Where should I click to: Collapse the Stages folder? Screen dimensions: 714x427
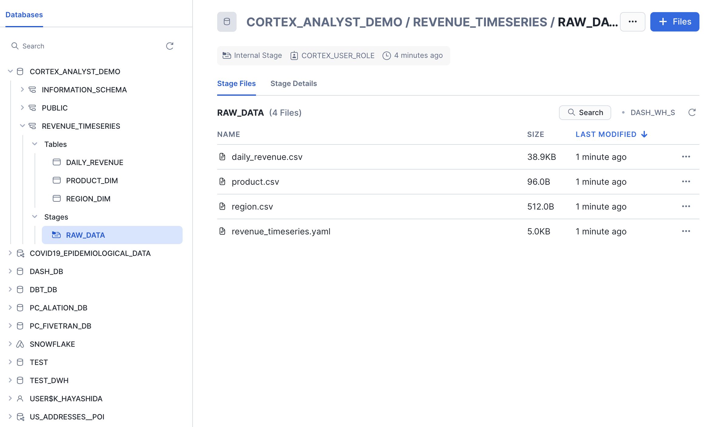[35, 217]
